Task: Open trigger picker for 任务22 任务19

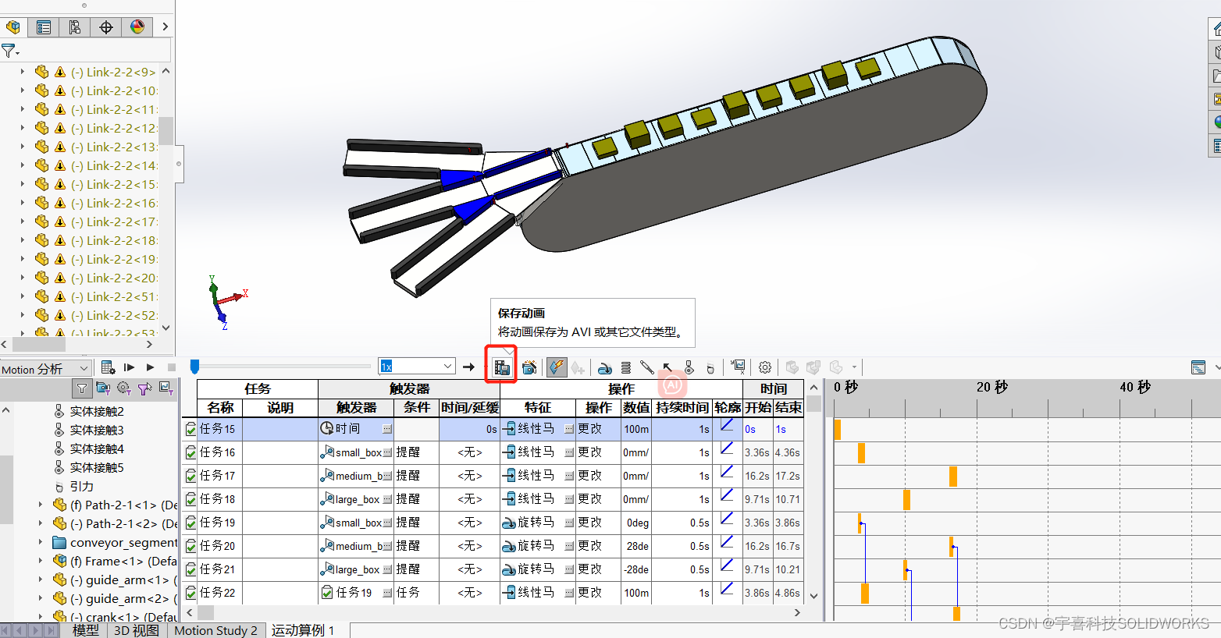Action: click(387, 593)
